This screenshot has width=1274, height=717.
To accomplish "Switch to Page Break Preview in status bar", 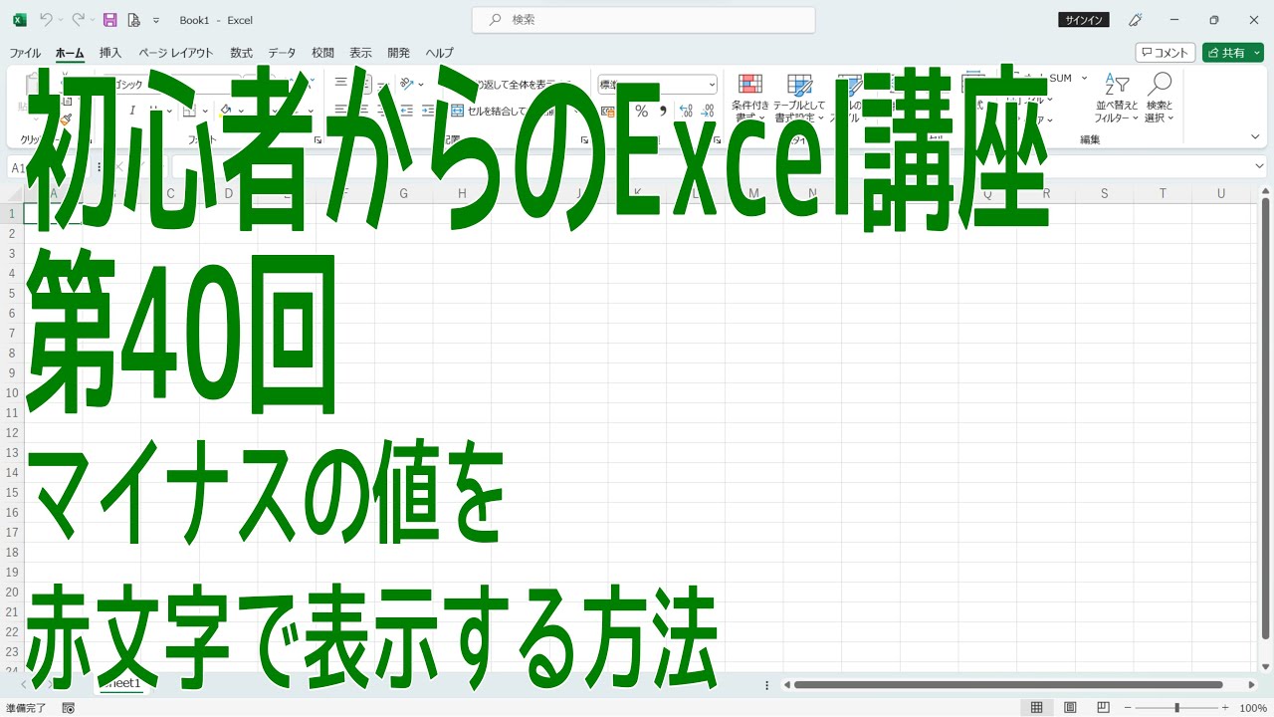I will [x=1103, y=708].
